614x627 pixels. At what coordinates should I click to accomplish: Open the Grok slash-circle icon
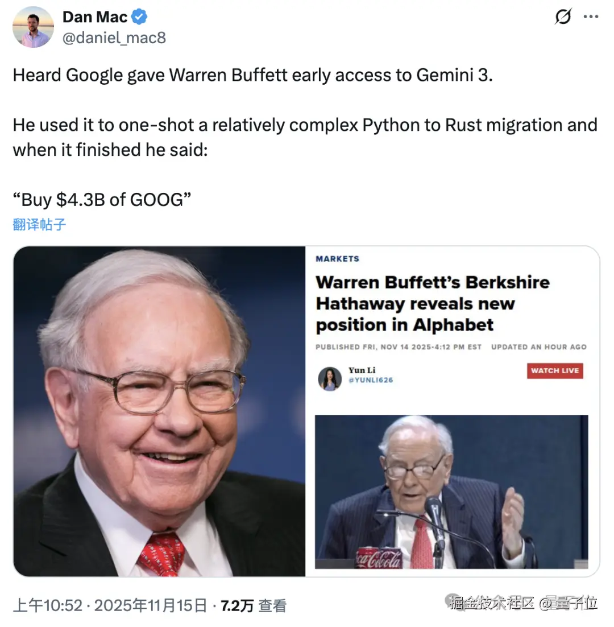click(563, 16)
